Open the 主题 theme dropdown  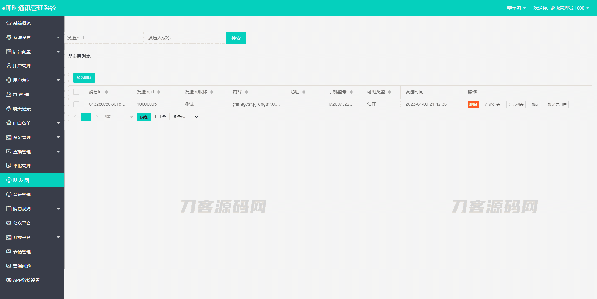click(x=516, y=8)
